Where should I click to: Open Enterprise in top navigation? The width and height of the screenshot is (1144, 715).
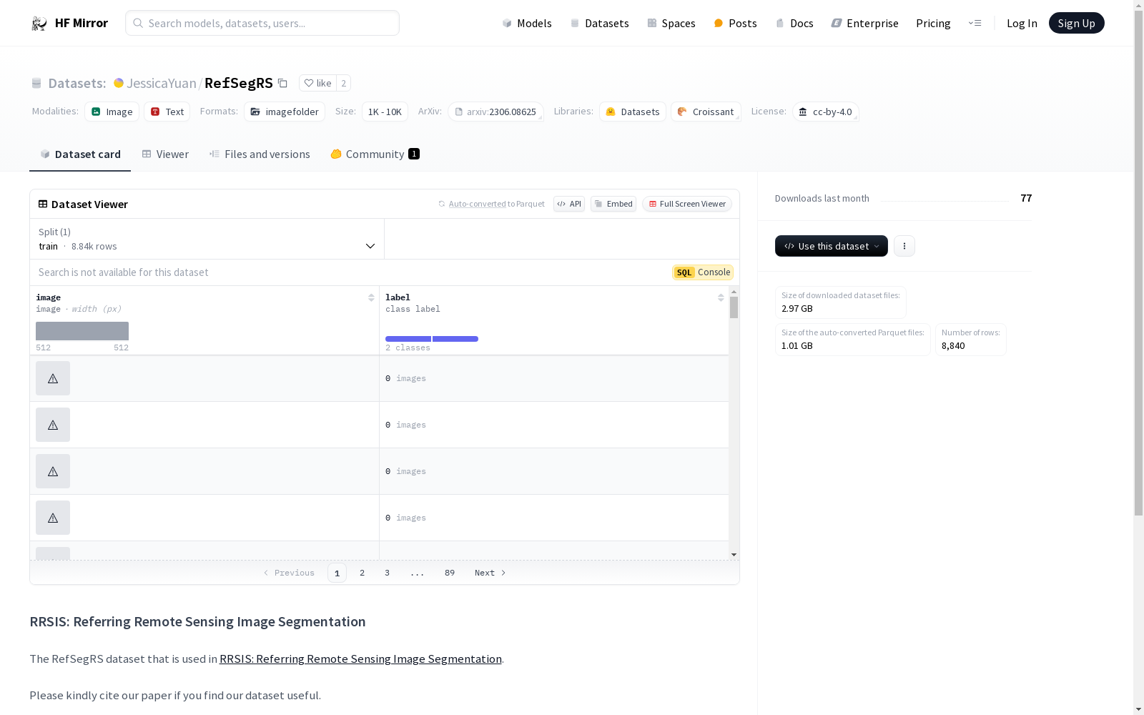click(864, 24)
